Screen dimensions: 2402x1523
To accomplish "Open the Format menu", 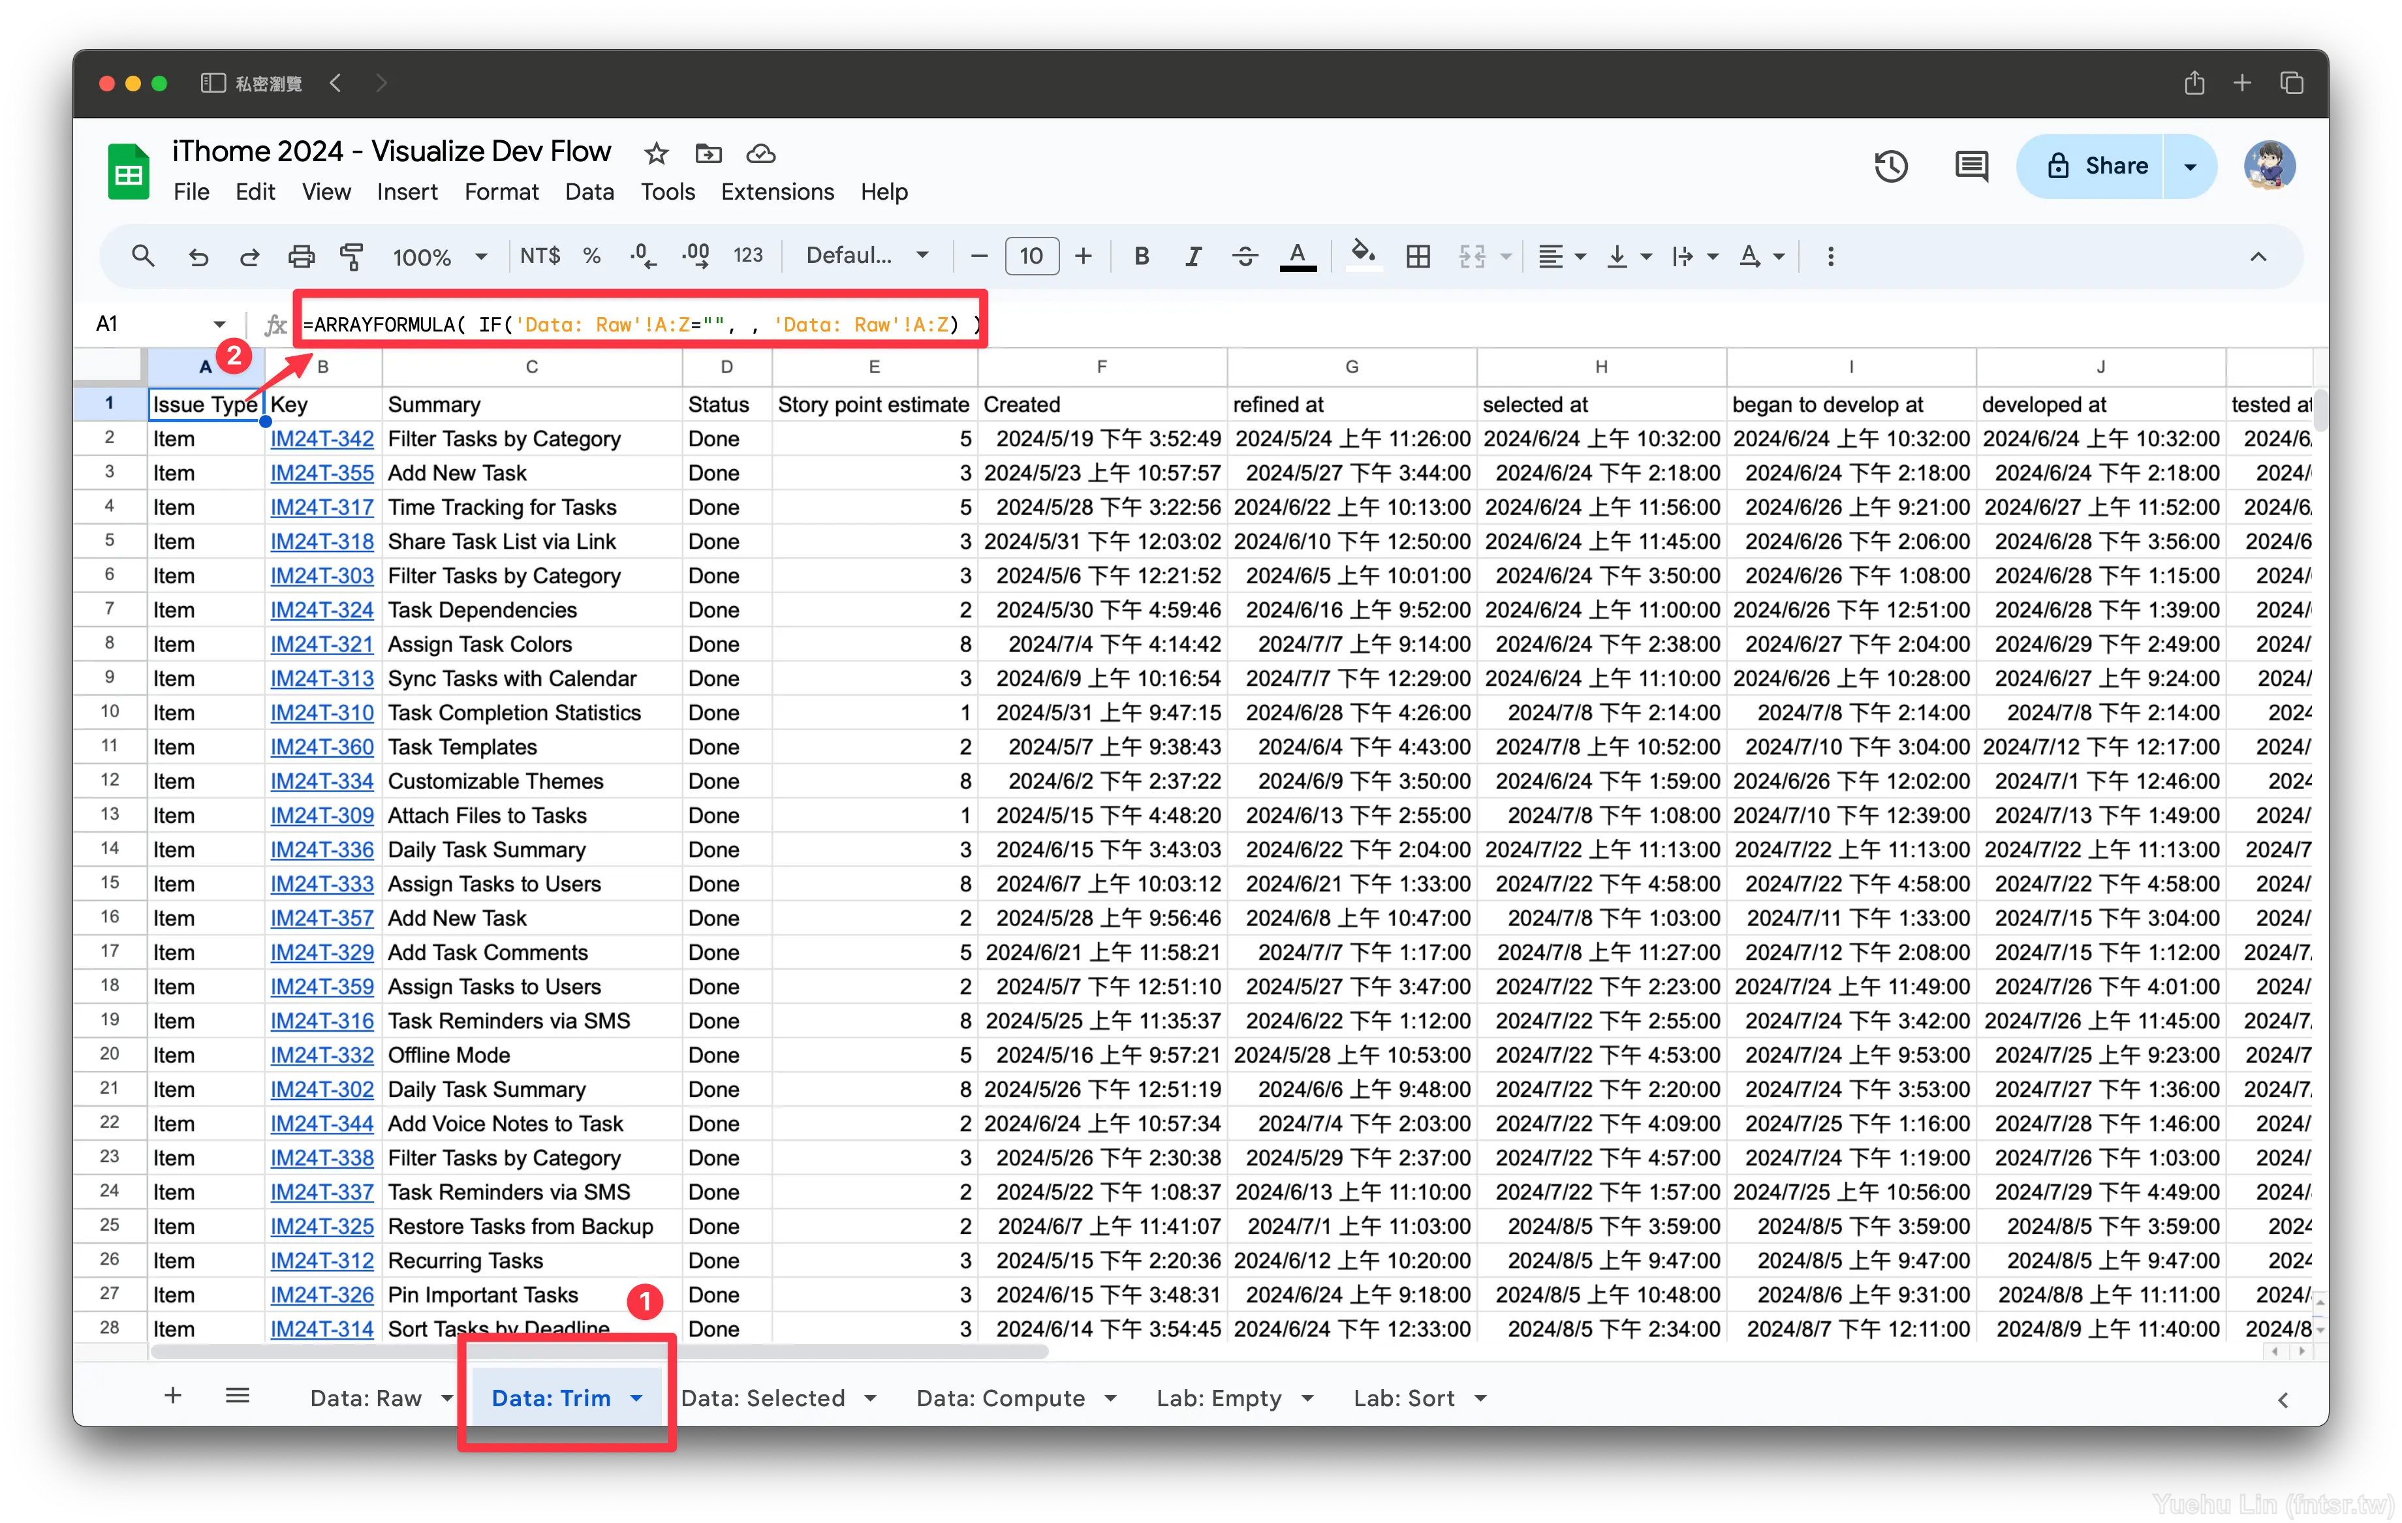I will pos(501,191).
